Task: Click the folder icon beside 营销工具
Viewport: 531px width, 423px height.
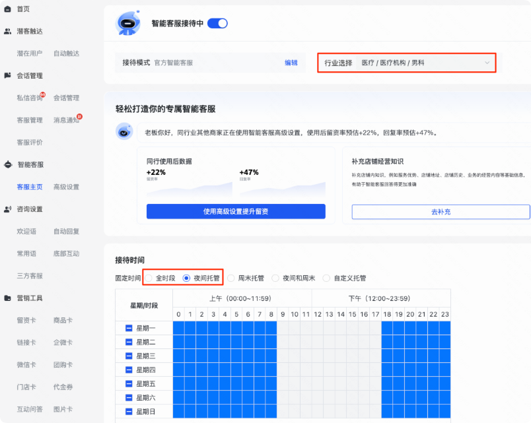Action: (x=7, y=298)
